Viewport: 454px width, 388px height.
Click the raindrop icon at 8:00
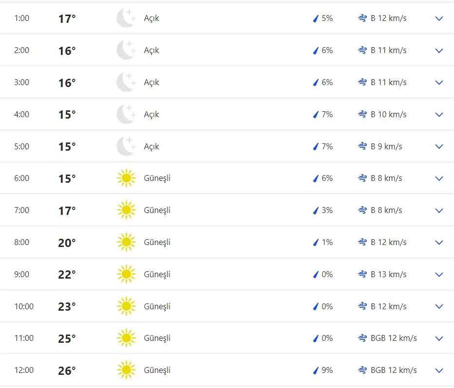tap(315, 243)
